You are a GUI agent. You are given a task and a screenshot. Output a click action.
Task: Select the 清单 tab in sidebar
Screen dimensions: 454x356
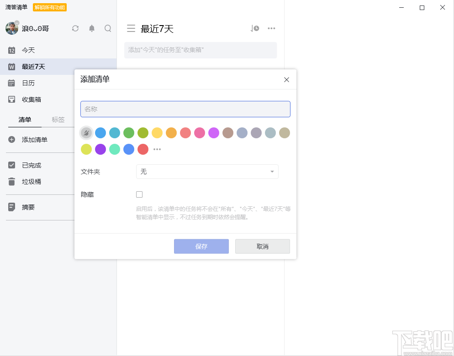[25, 120]
